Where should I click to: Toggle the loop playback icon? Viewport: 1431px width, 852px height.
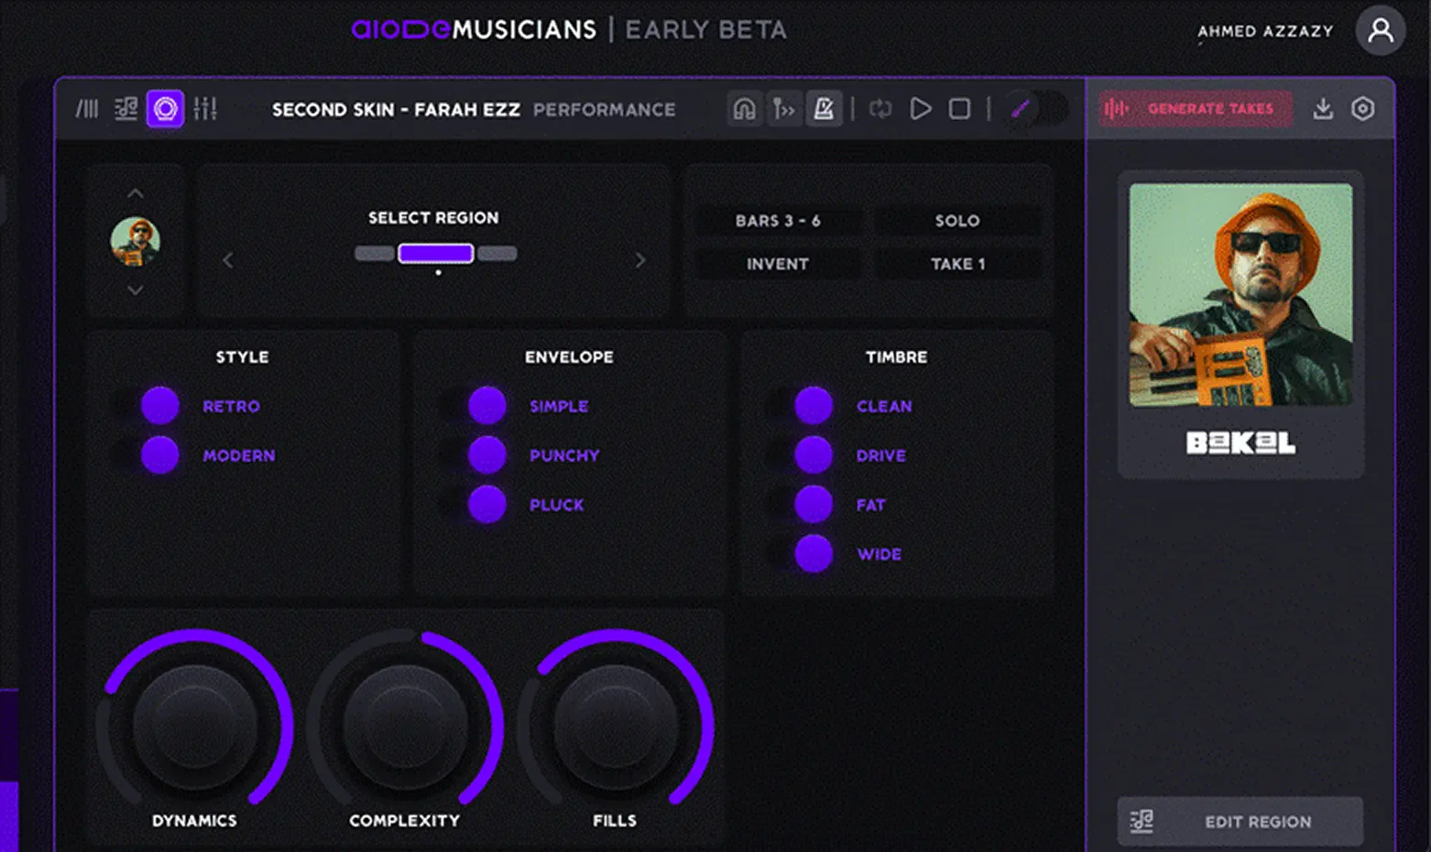click(880, 109)
